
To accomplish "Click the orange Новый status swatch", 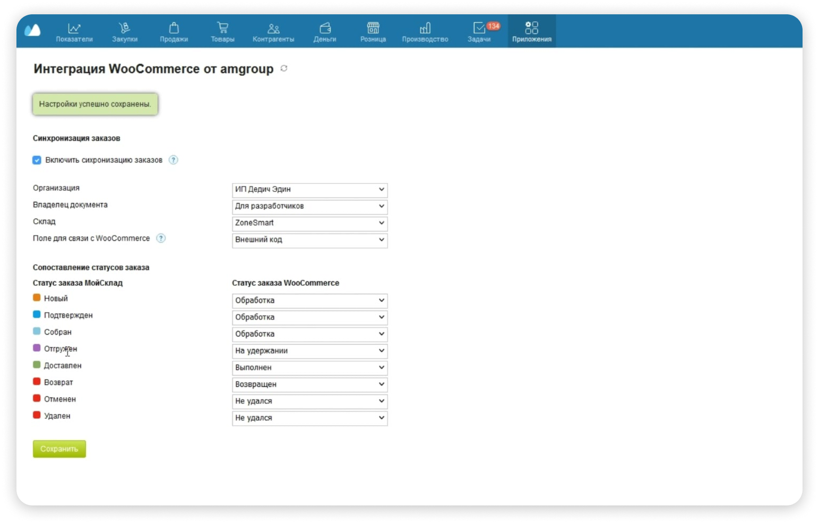I will tap(37, 298).
